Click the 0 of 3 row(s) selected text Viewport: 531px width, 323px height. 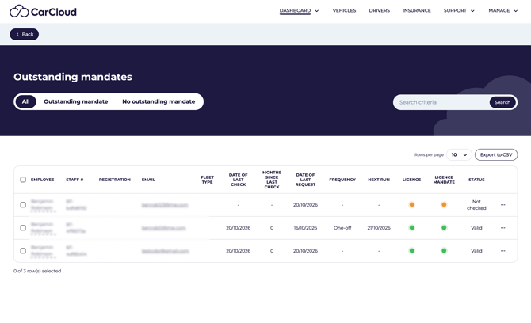tap(37, 271)
